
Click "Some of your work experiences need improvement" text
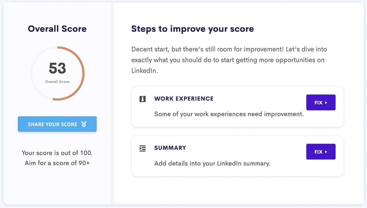[229, 114]
